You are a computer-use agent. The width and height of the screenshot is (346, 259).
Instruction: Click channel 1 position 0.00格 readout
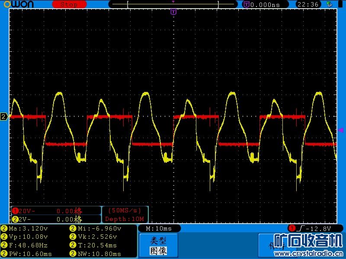point(69,211)
